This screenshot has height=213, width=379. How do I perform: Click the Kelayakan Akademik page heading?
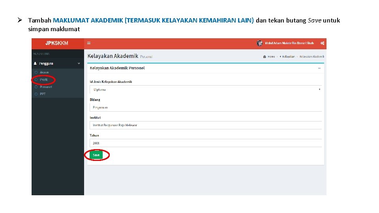113,56
